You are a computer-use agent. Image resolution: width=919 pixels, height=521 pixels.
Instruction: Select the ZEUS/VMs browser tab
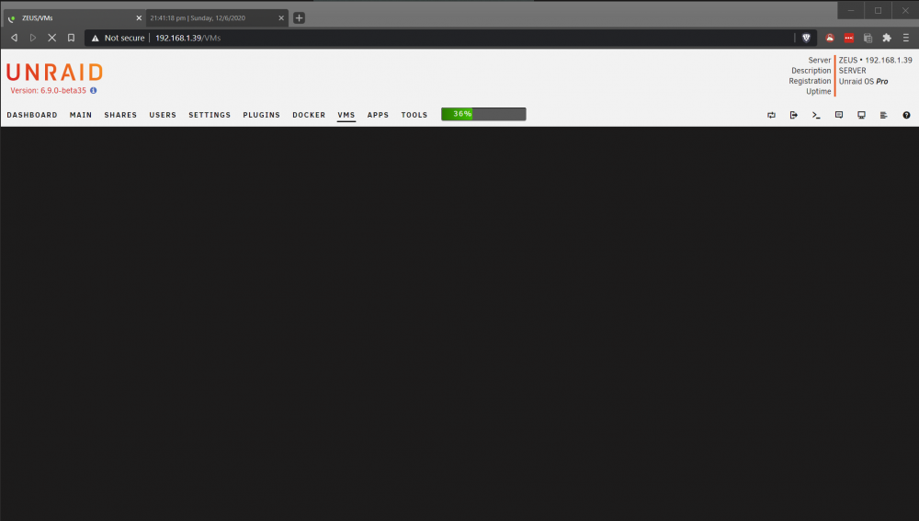74,18
